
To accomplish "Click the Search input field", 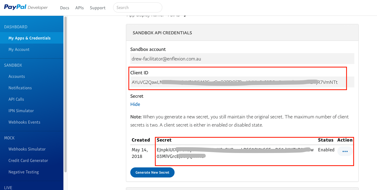I will [138, 8].
